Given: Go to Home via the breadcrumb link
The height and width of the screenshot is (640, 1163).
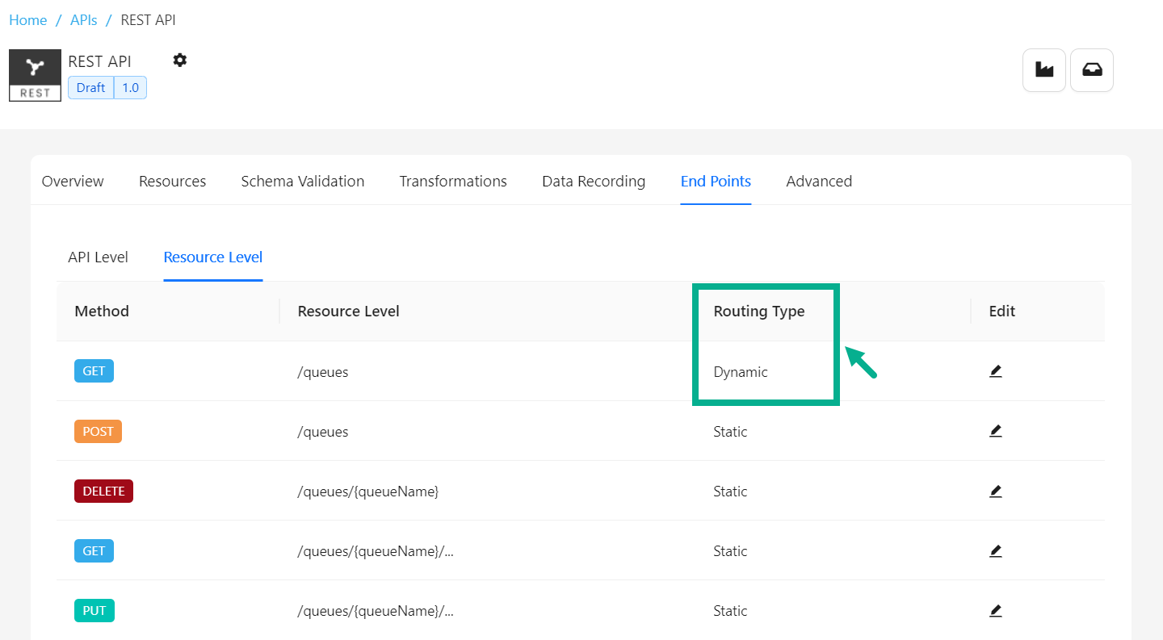Looking at the screenshot, I should (x=27, y=19).
